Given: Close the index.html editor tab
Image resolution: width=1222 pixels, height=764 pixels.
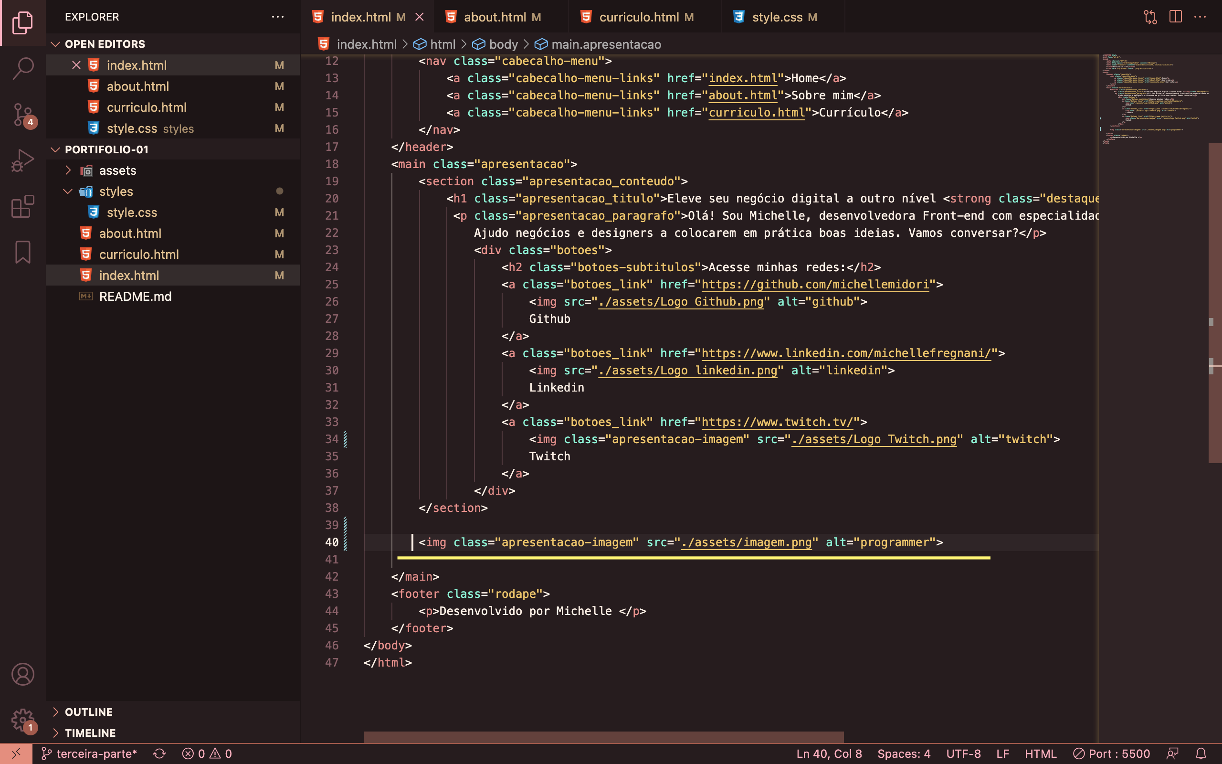Looking at the screenshot, I should (419, 17).
